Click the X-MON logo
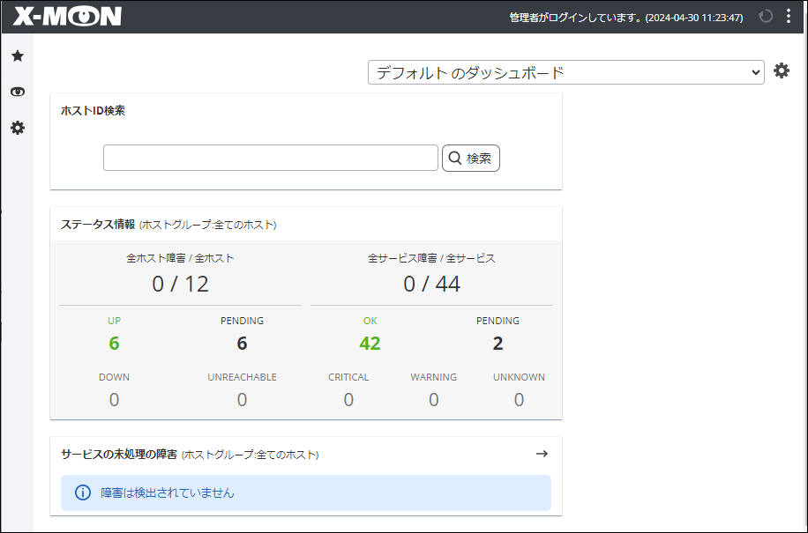Viewport: 808px width, 533px height. coord(67,17)
